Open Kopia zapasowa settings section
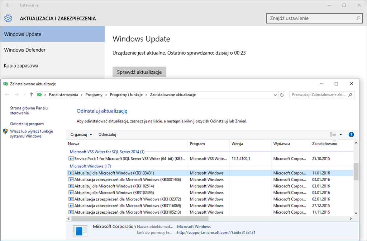367x241 pixels. click(x=52, y=65)
